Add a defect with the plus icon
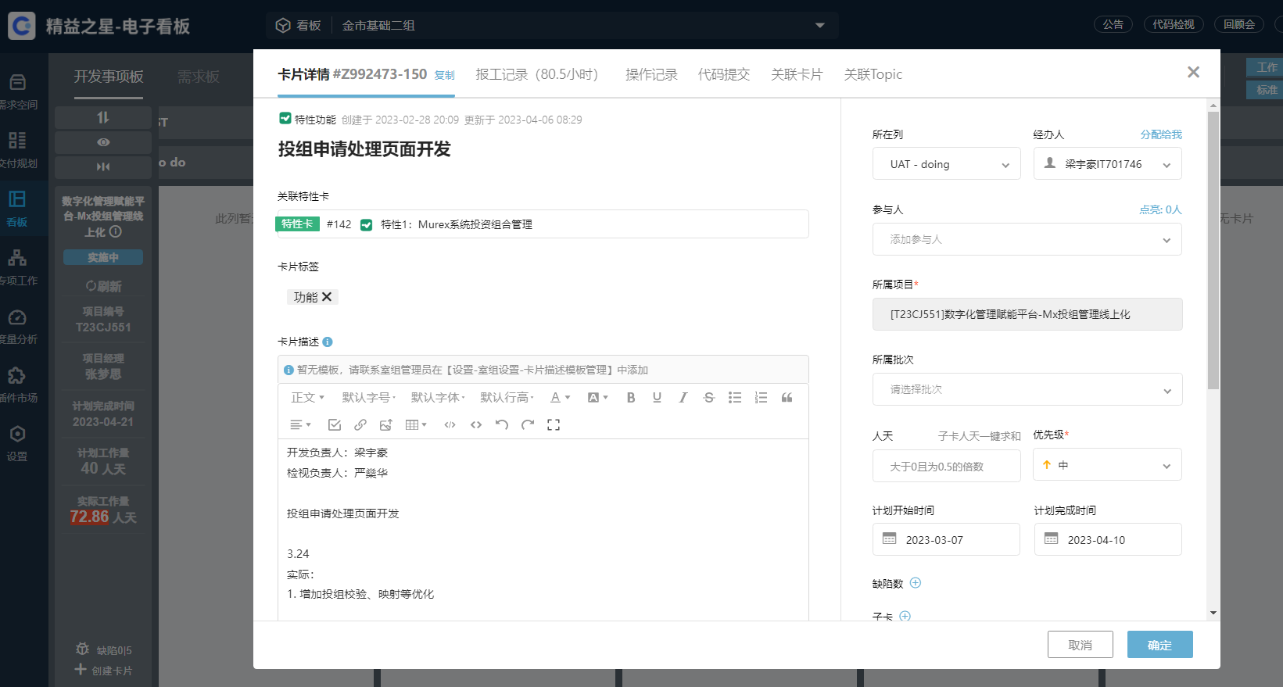The width and height of the screenshot is (1283, 687). point(916,583)
